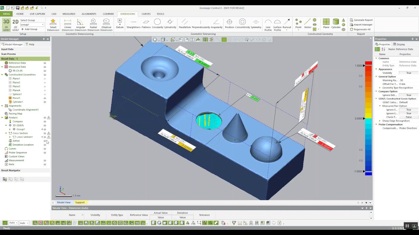
Task: Choose the Cylindricity tolerance tool
Action: (170, 23)
